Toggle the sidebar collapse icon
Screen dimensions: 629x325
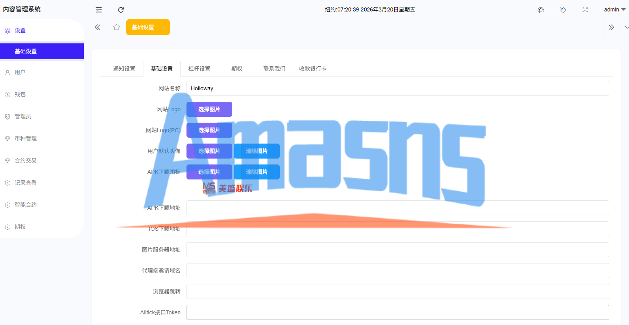(x=99, y=10)
